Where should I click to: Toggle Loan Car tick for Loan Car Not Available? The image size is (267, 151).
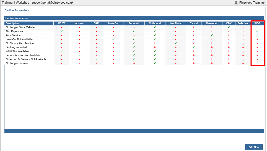coord(113,39)
